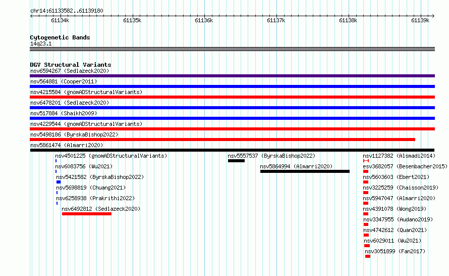This screenshot has height=276, width=449.
Task: Select the red bar under nsv6492812
Action: click(x=87, y=214)
